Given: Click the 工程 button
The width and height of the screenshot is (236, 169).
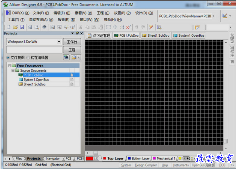Looking at the screenshot, I should coord(72,50).
